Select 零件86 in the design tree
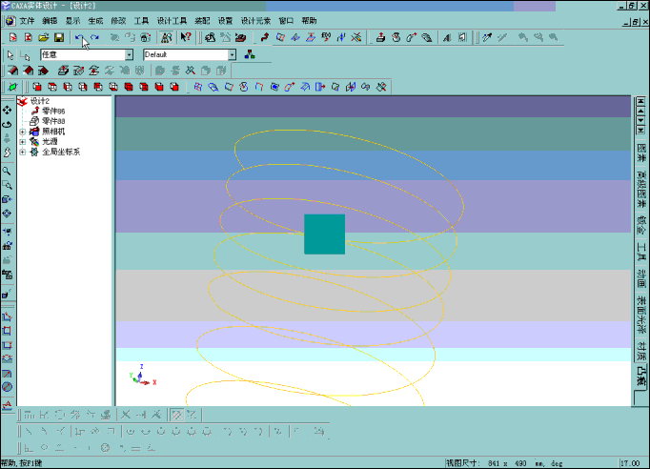Image resolution: width=650 pixels, height=469 pixels. point(53,112)
